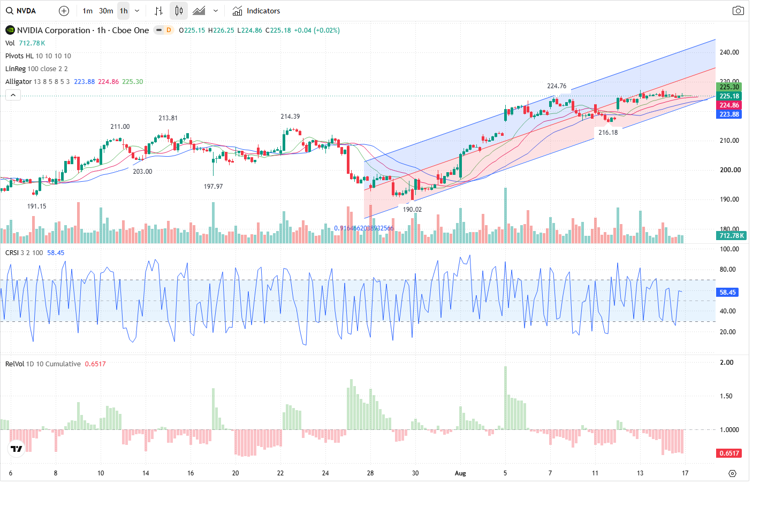Screen dimensions: 760x508
Task: Expand the chart style dropdown
Action: point(216,11)
